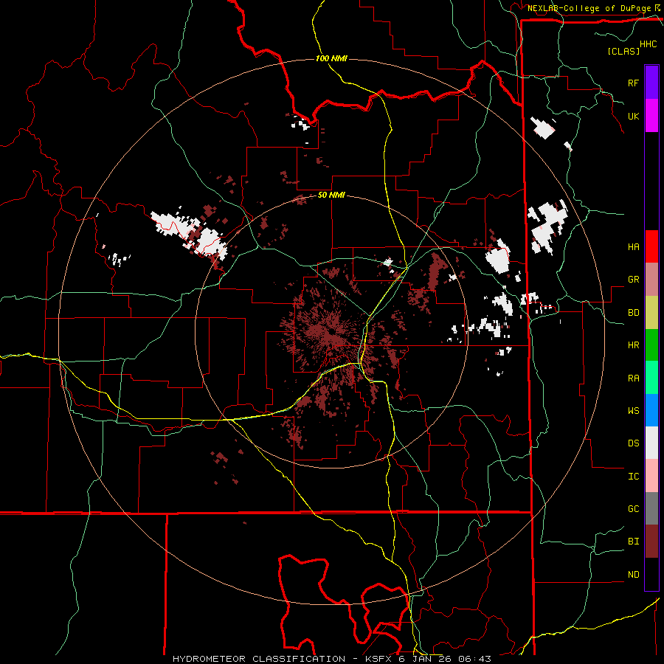The image size is (664, 664).
Task: Click the WS blue legend swatch
Action: coord(651,410)
